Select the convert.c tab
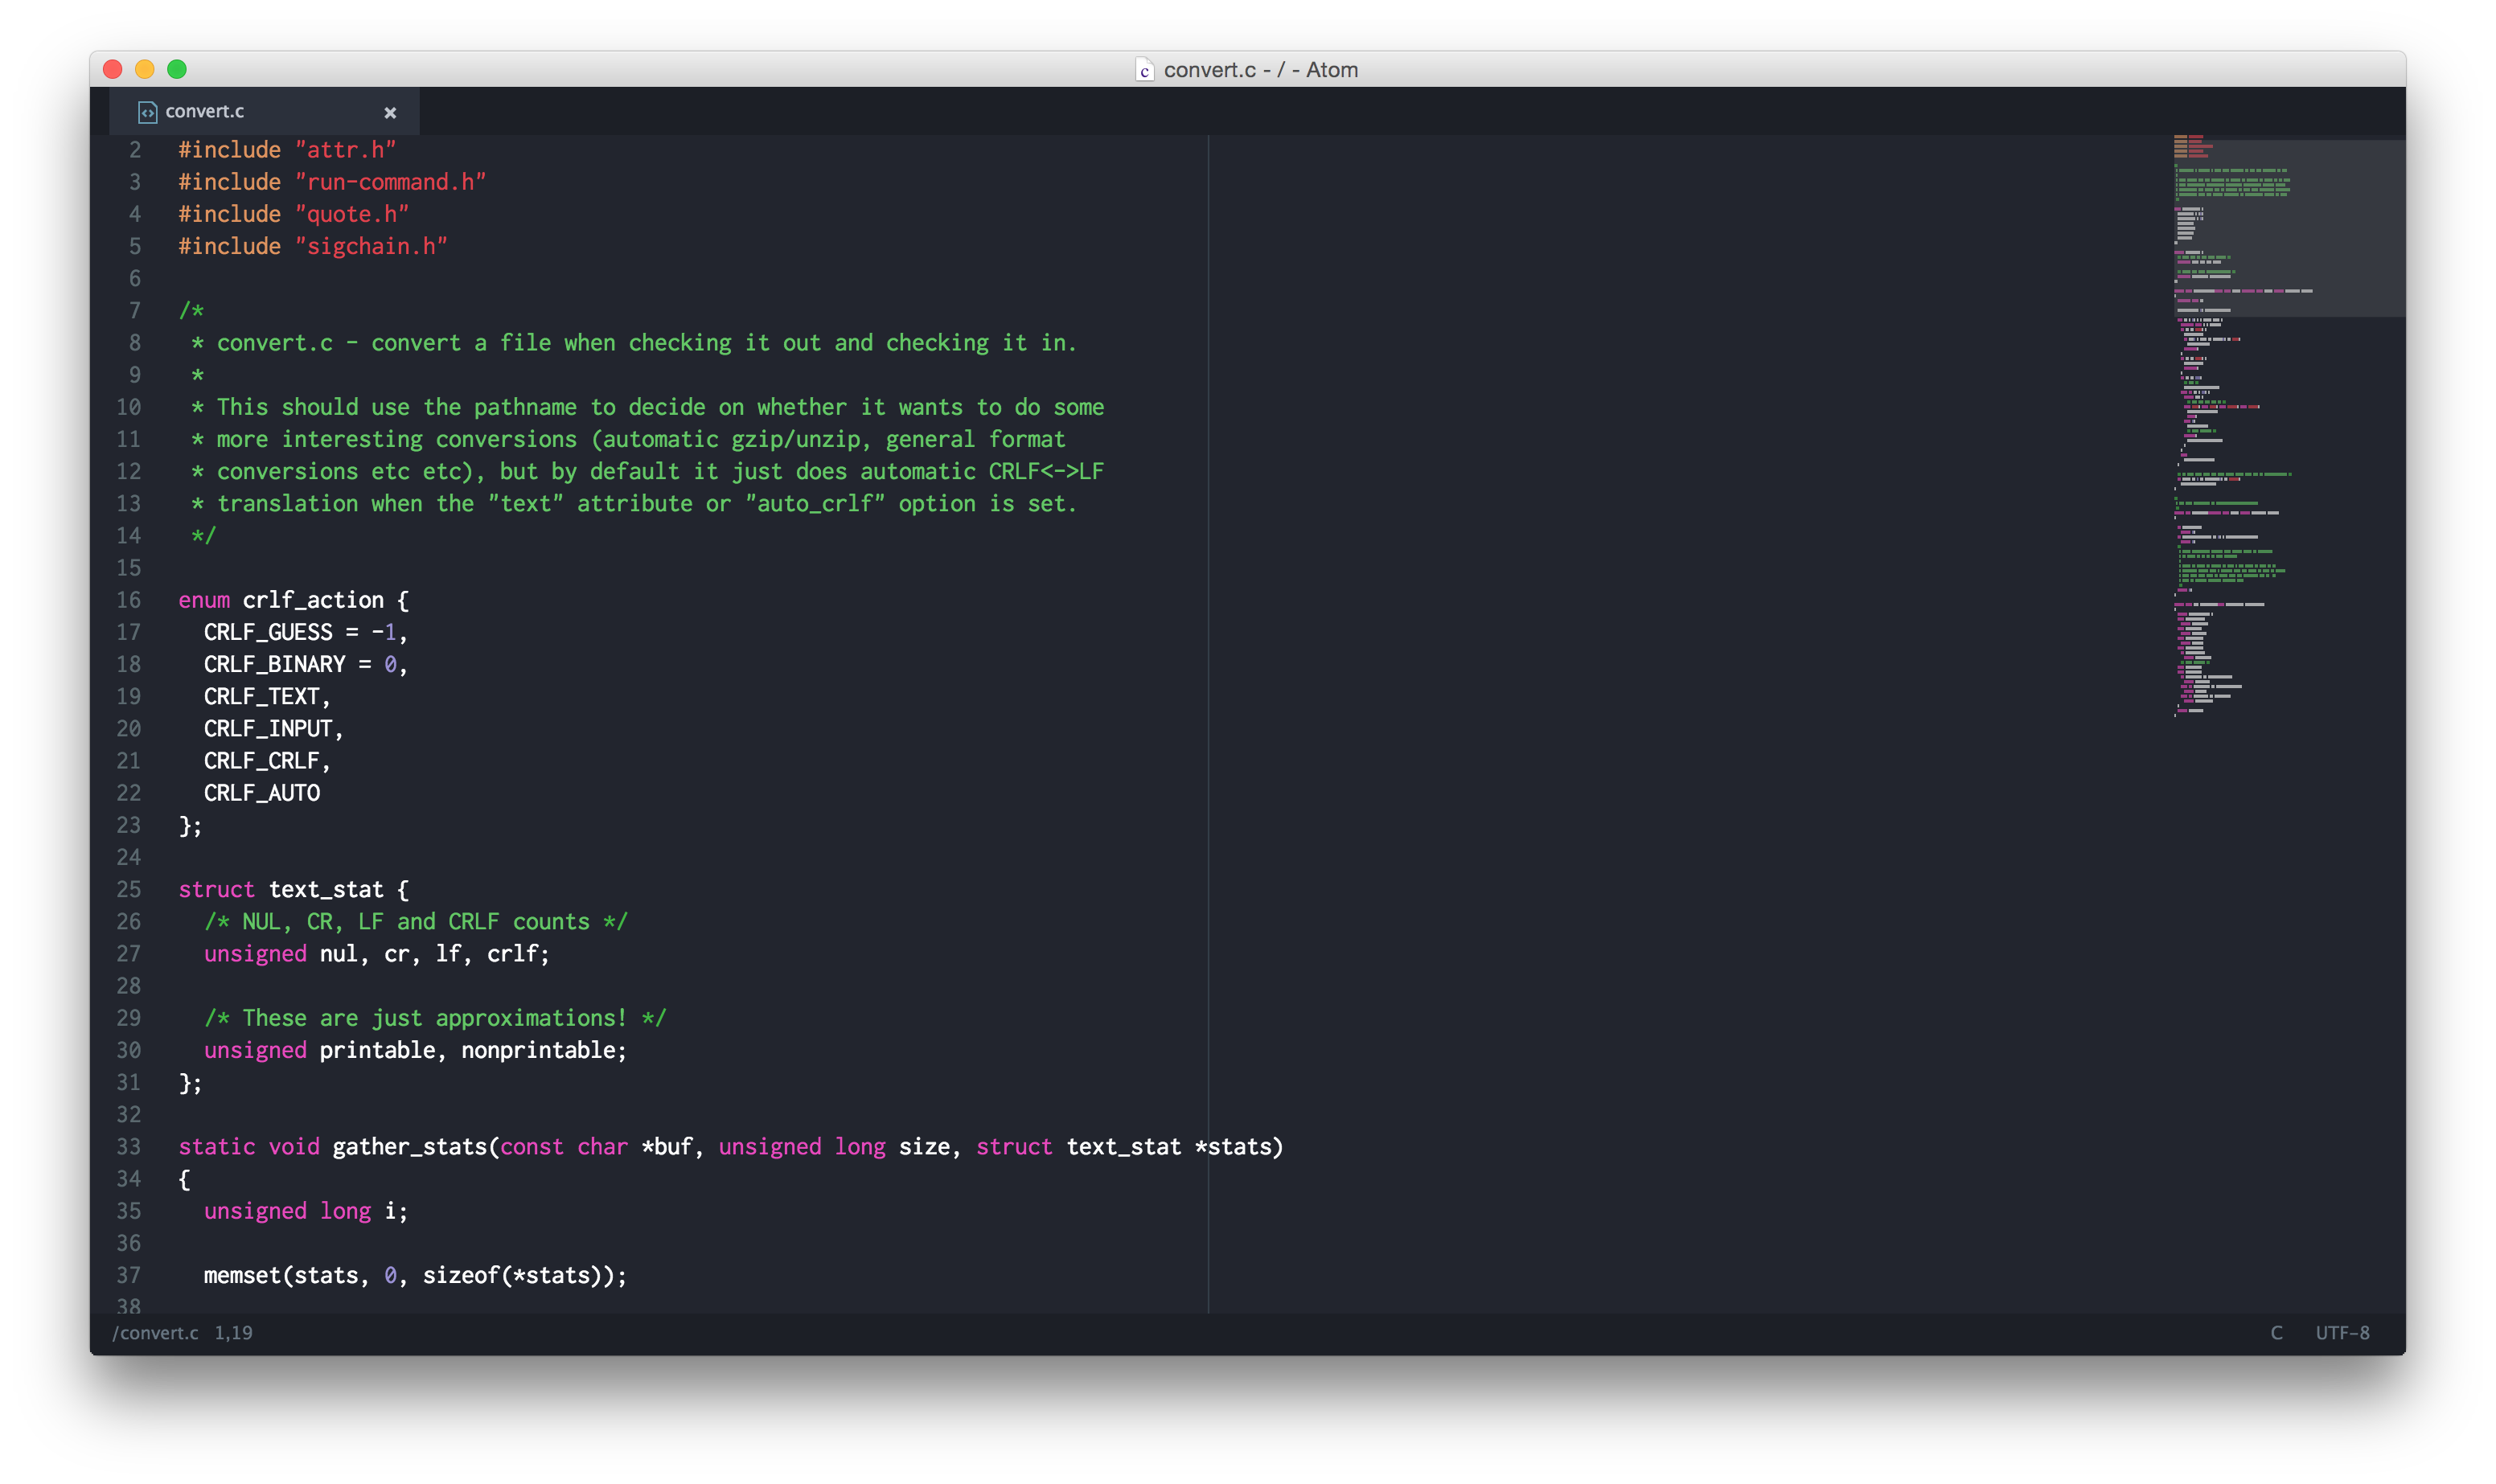The width and height of the screenshot is (2496, 1484). [x=264, y=111]
